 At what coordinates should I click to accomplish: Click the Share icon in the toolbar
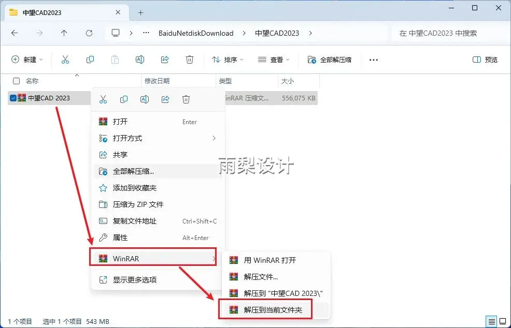click(165, 59)
